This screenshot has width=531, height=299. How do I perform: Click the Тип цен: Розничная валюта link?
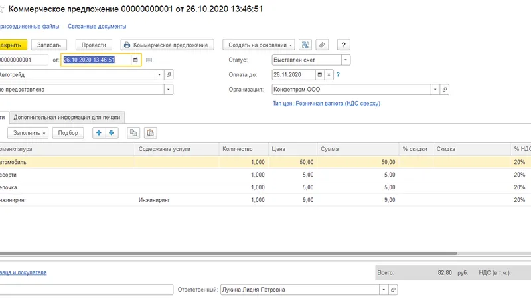pos(327,104)
